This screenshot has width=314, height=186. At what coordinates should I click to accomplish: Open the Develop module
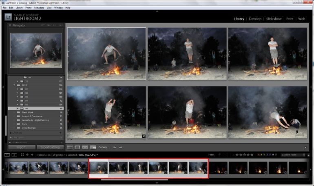(255, 19)
